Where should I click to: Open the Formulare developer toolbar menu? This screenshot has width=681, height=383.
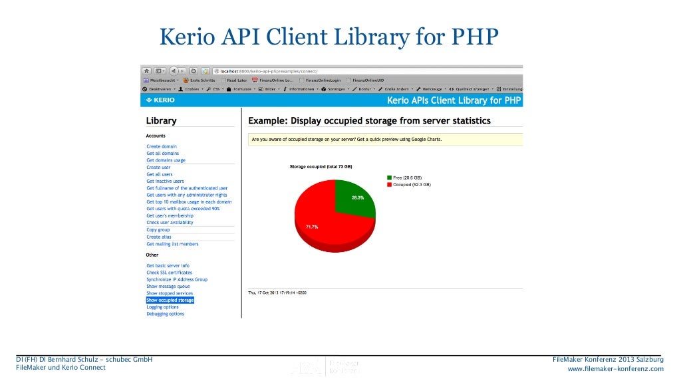[x=241, y=89]
